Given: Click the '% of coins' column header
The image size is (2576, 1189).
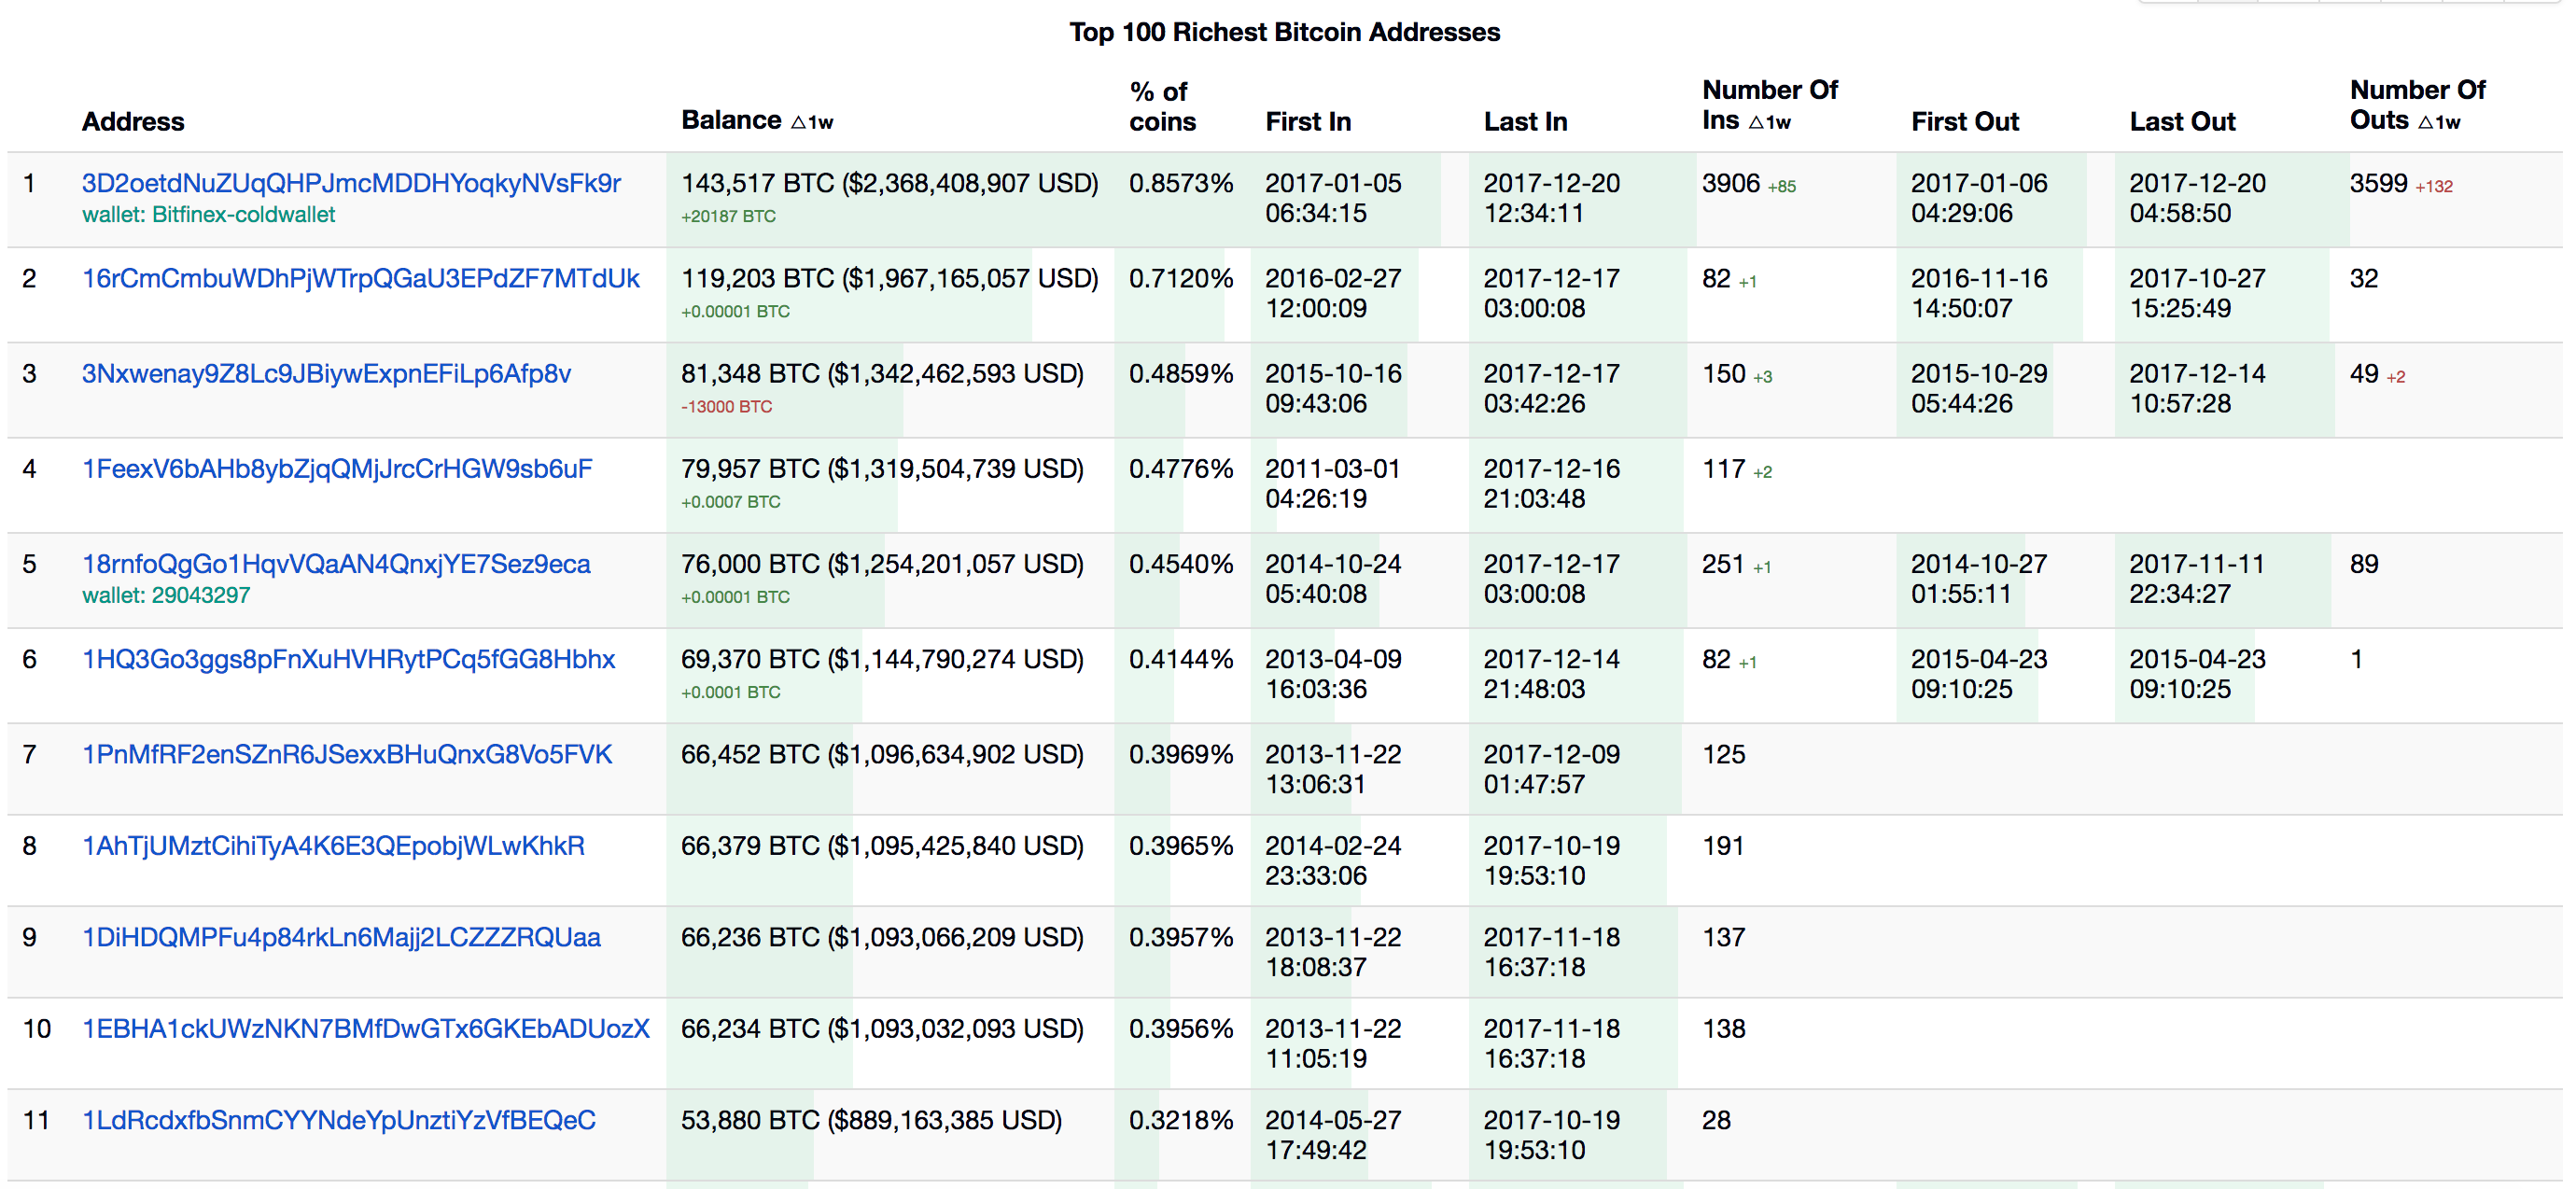Looking at the screenshot, I should [1162, 106].
